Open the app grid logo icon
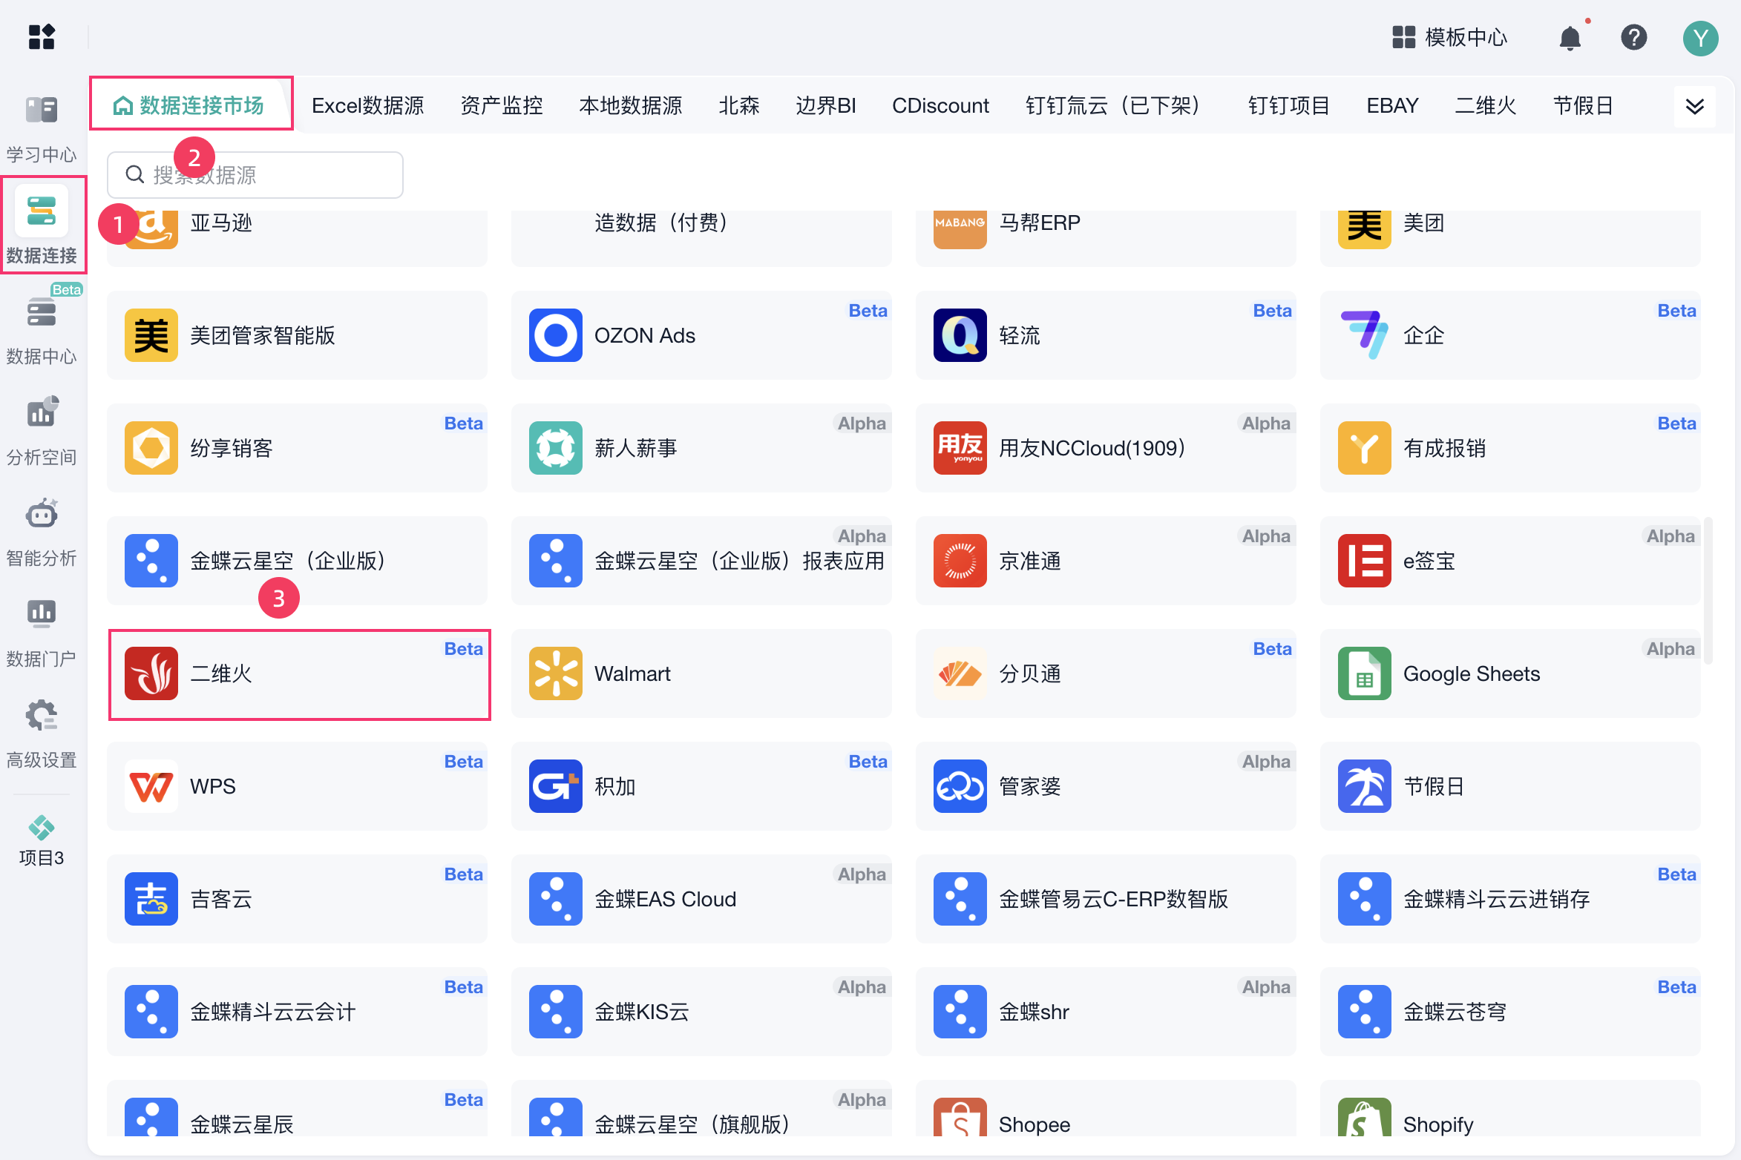This screenshot has width=1741, height=1160. point(42,36)
